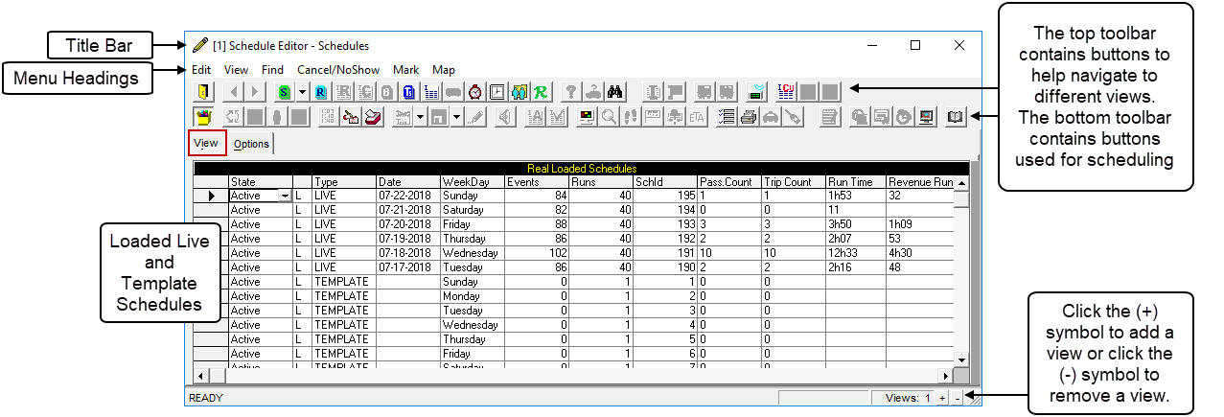Click the grayed question mark help icon
1224x417 pixels.
[571, 92]
